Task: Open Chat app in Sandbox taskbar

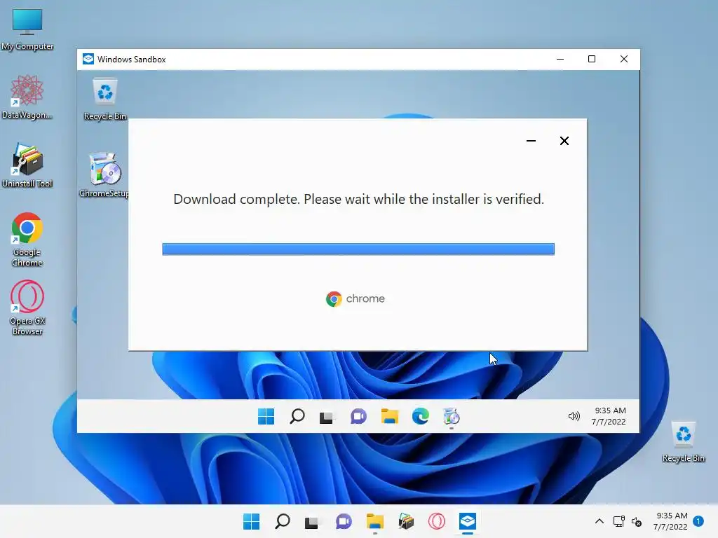Action: 358,417
